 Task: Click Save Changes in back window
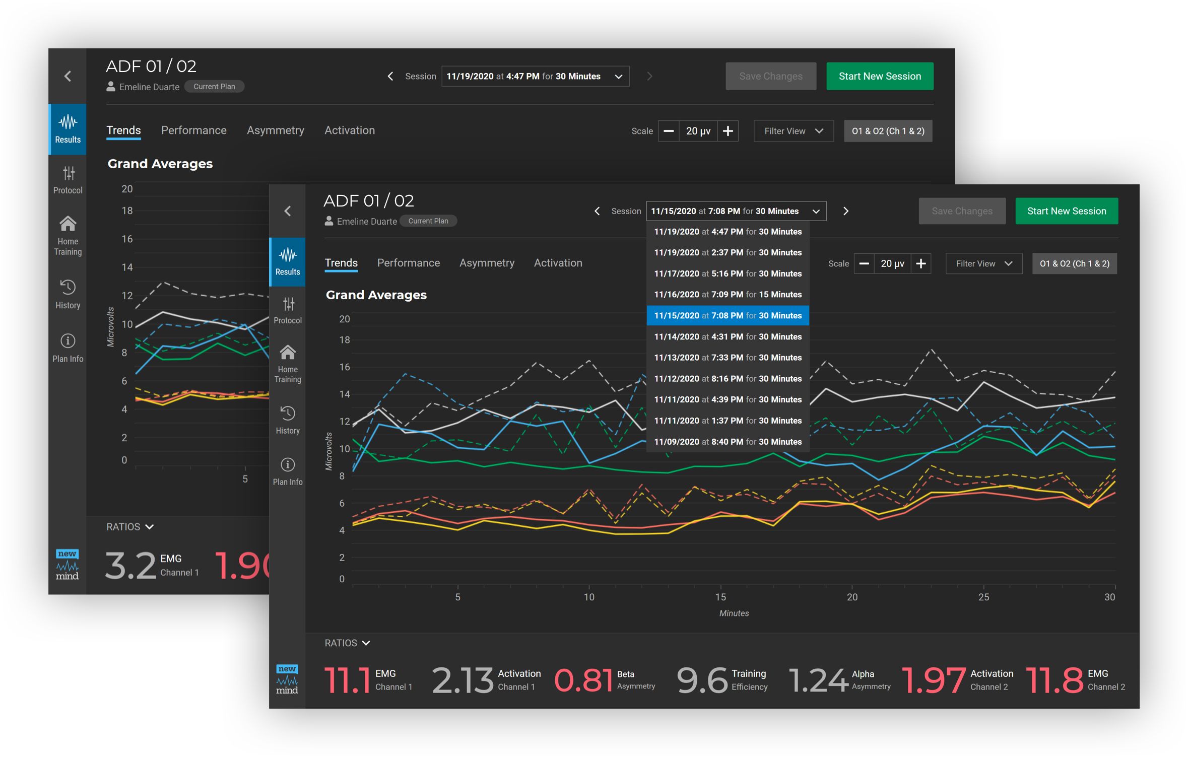(770, 76)
